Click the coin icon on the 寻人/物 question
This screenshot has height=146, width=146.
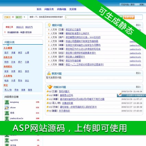[x=47, y=103]
